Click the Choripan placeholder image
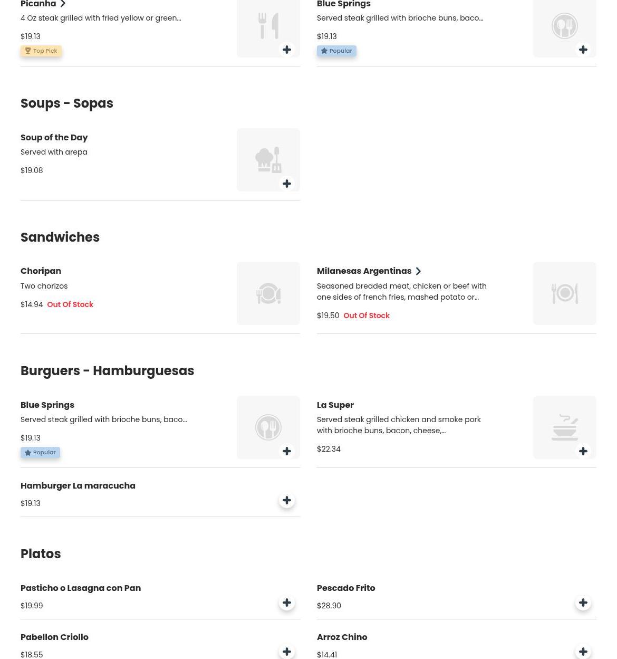617x659 pixels. (268, 293)
